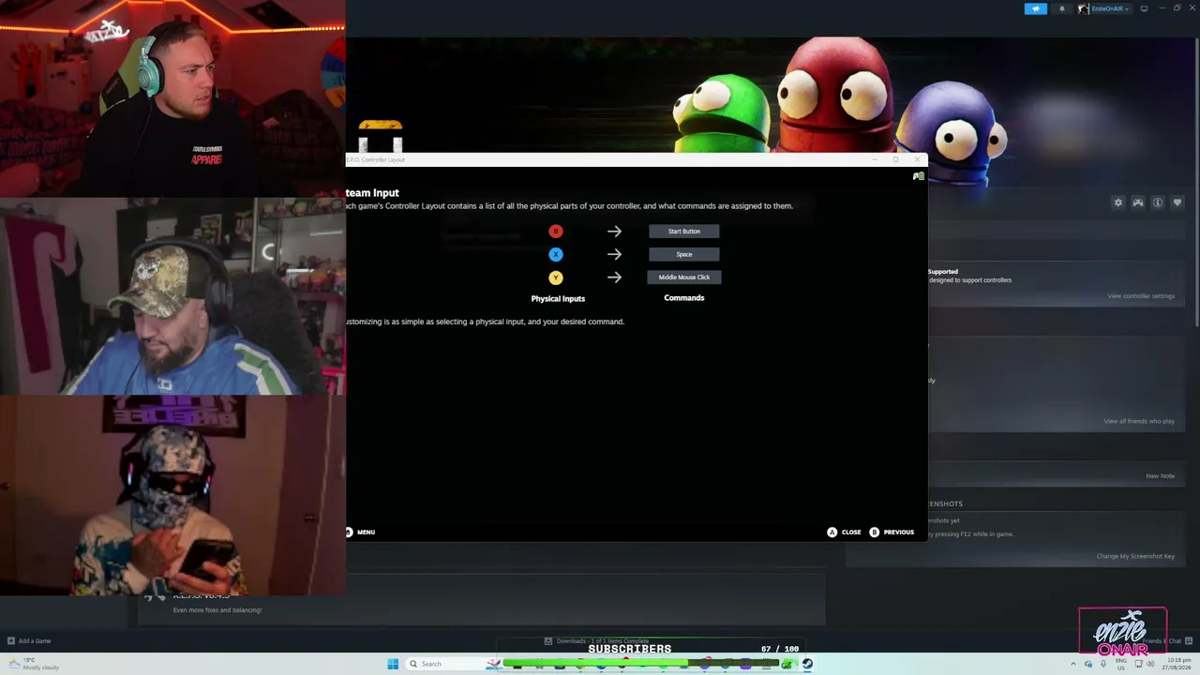
Task: Click the 'Even more fixes and balancing!' update text
Action: pos(217,610)
